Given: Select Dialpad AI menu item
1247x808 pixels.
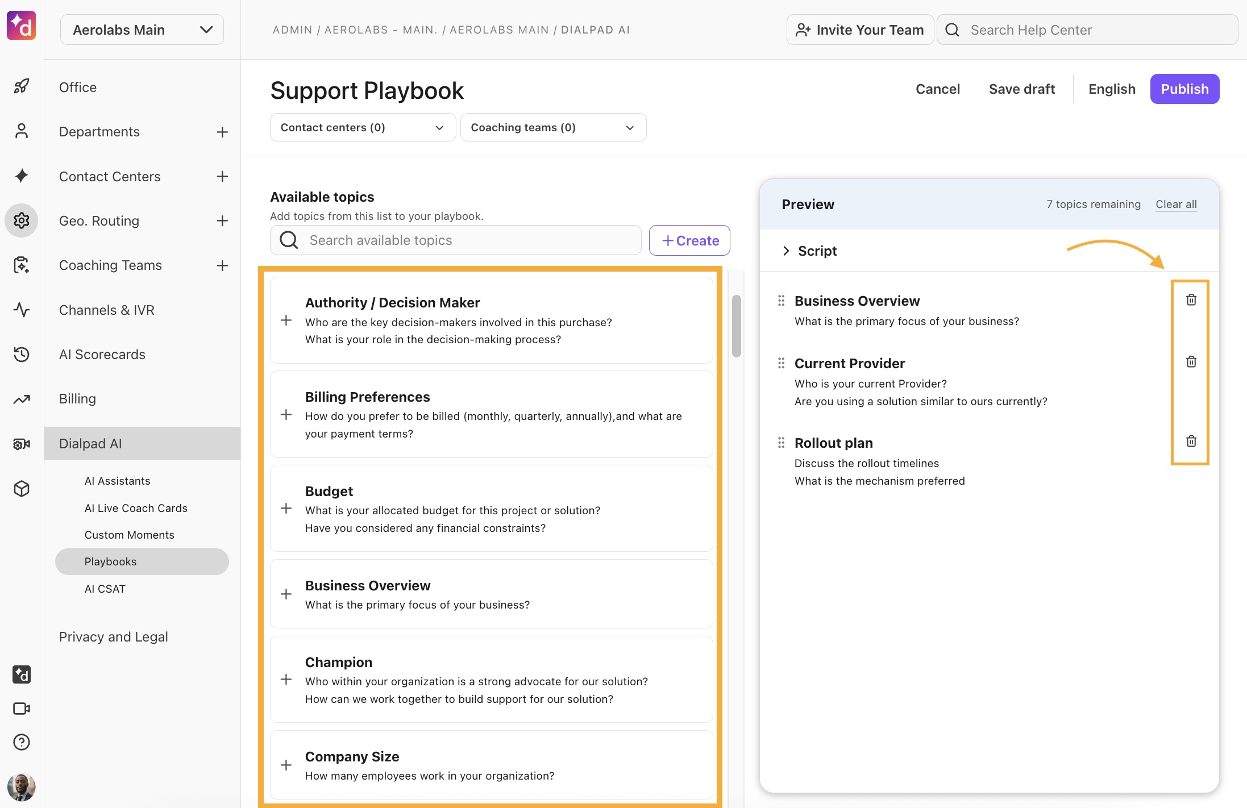Looking at the screenshot, I should (142, 444).
